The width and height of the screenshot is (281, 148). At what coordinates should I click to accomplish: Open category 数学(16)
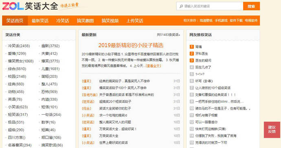point(48,122)
